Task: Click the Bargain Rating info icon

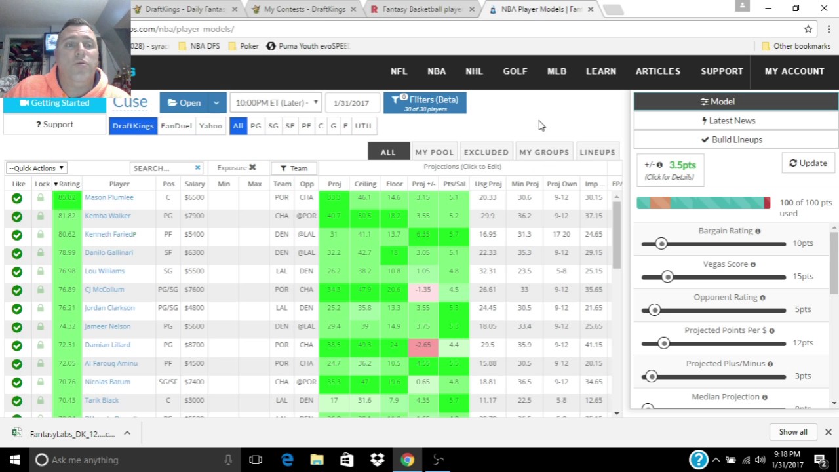Action: [758, 231]
